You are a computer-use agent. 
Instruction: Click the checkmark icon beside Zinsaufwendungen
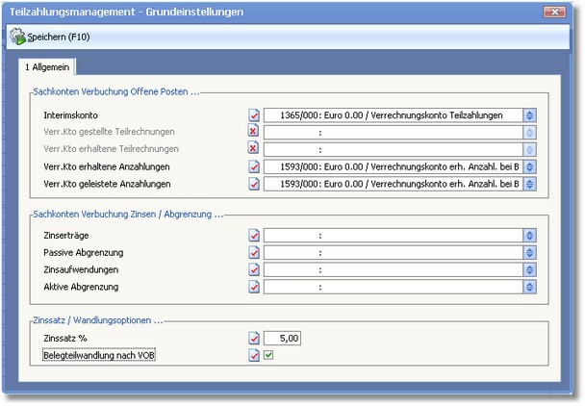coord(254,269)
